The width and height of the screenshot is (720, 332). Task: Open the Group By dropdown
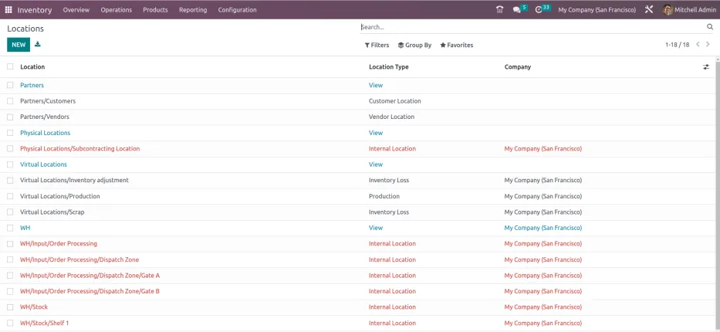(414, 45)
